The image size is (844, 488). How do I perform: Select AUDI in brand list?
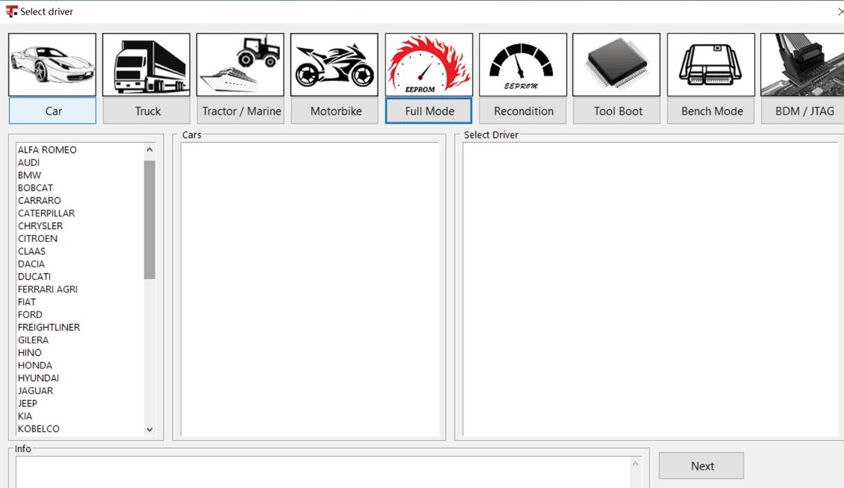29,162
